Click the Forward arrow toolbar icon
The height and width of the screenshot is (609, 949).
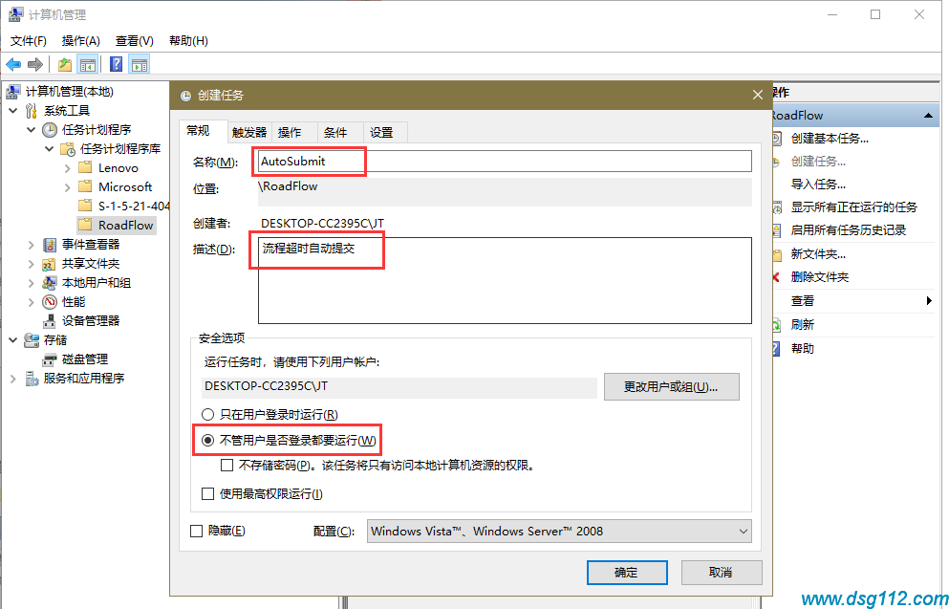point(35,64)
